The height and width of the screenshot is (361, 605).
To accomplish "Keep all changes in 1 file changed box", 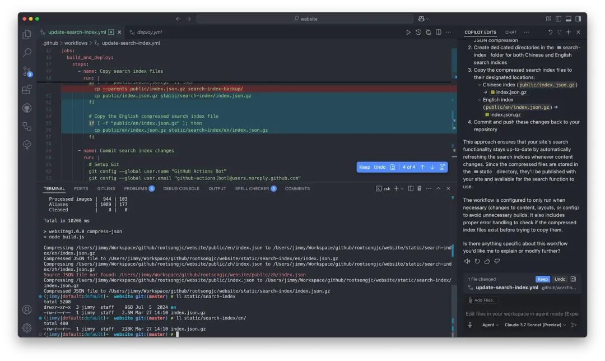I will [x=542, y=279].
